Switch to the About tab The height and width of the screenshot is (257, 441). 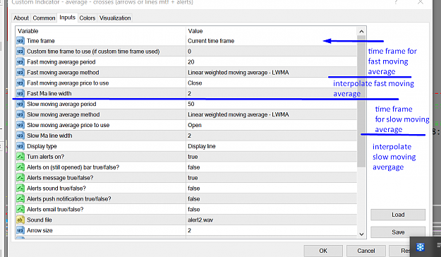tap(21, 18)
